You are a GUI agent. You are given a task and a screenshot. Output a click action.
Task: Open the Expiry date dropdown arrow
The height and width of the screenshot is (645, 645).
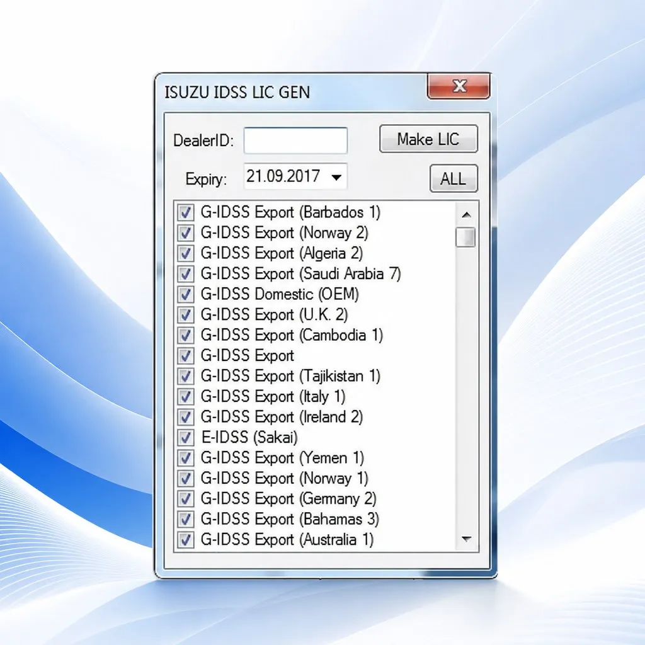click(336, 177)
